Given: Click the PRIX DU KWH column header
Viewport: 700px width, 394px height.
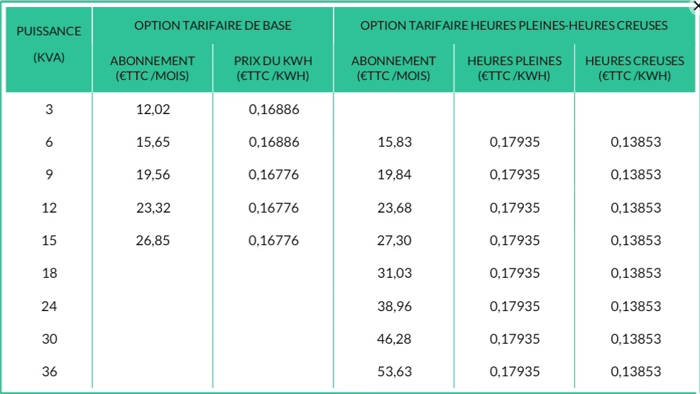Looking at the screenshot, I should [273, 68].
